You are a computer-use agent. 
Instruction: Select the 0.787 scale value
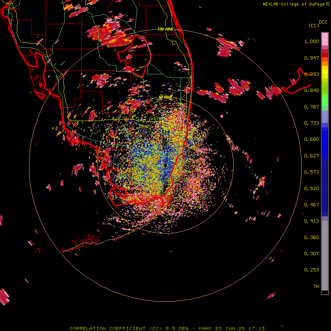tap(312, 107)
